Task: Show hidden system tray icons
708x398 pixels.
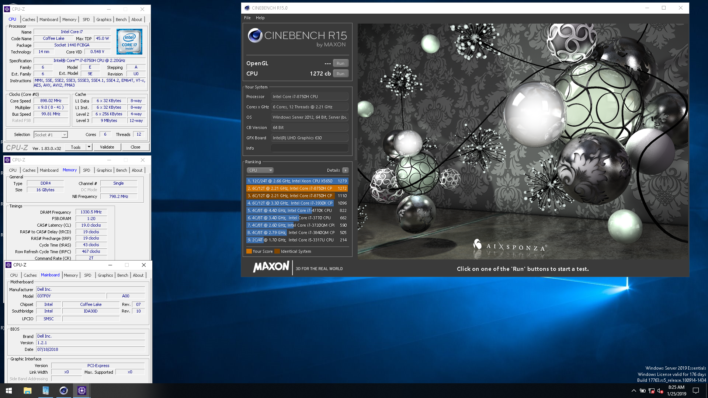Action: click(634, 391)
